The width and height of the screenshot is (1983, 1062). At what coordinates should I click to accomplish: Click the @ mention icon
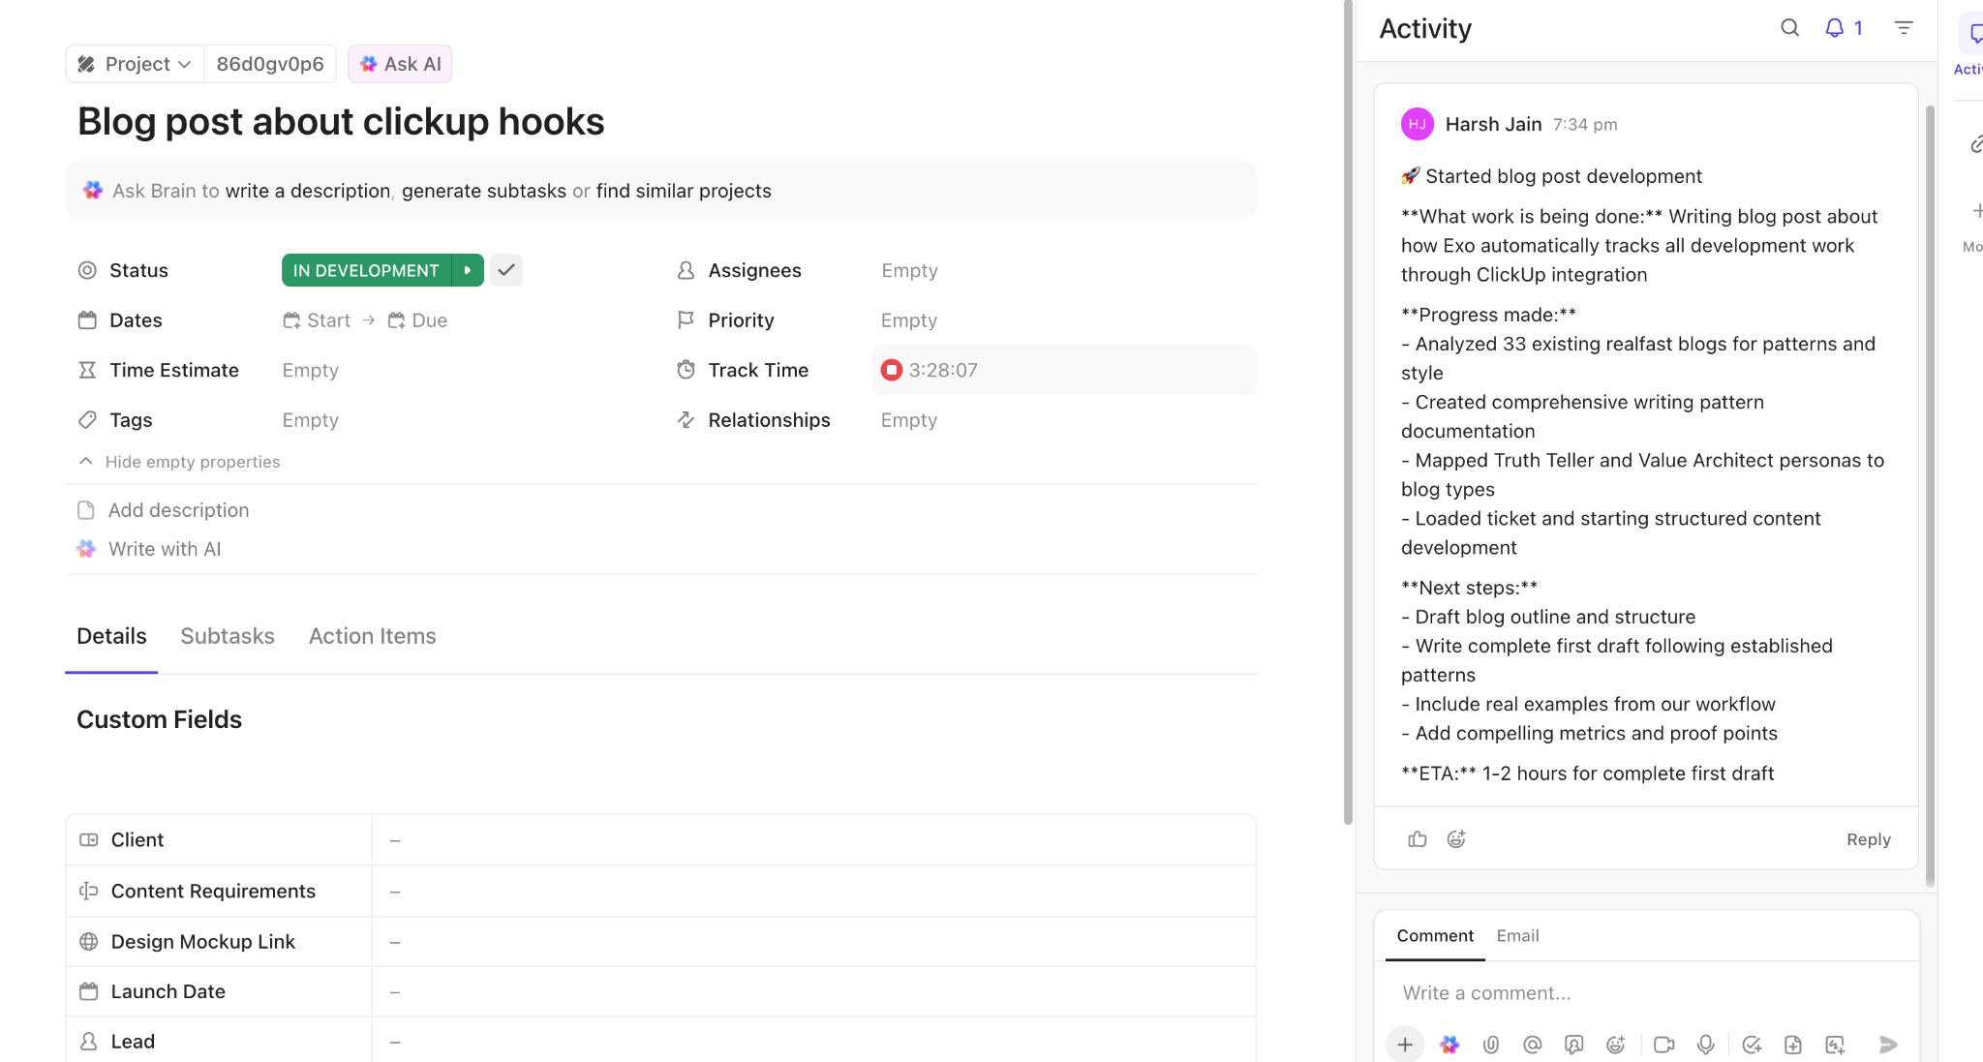1532,1045
